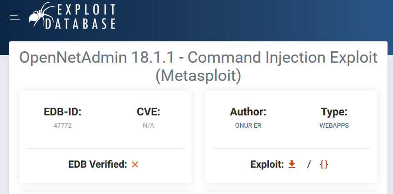This screenshot has width=393, height=194.
Task: Click the Type label heading
Action: pyautogui.click(x=334, y=112)
